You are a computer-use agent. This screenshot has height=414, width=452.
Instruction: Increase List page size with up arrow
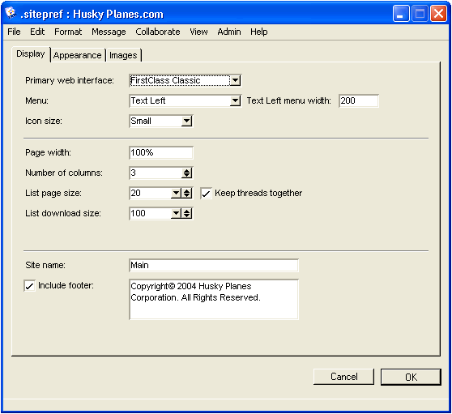(187, 191)
